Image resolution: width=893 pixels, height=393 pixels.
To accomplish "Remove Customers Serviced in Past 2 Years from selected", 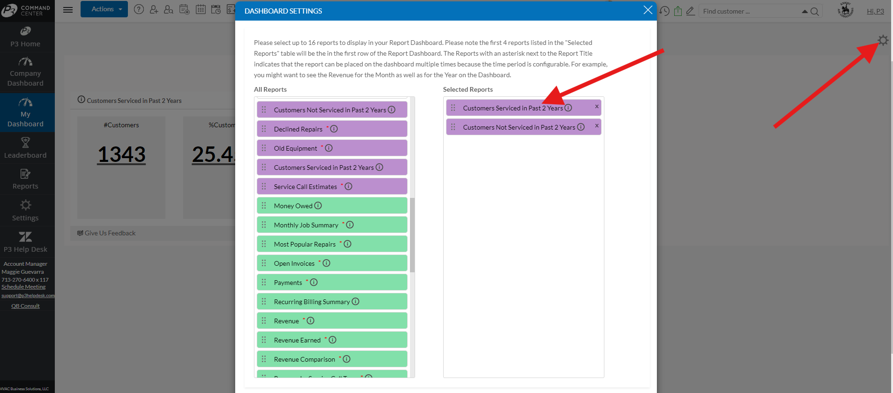I will 596,107.
